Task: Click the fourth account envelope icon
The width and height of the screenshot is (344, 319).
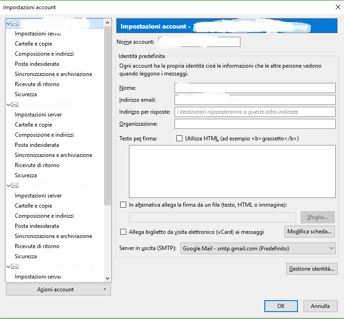Action: (15, 267)
